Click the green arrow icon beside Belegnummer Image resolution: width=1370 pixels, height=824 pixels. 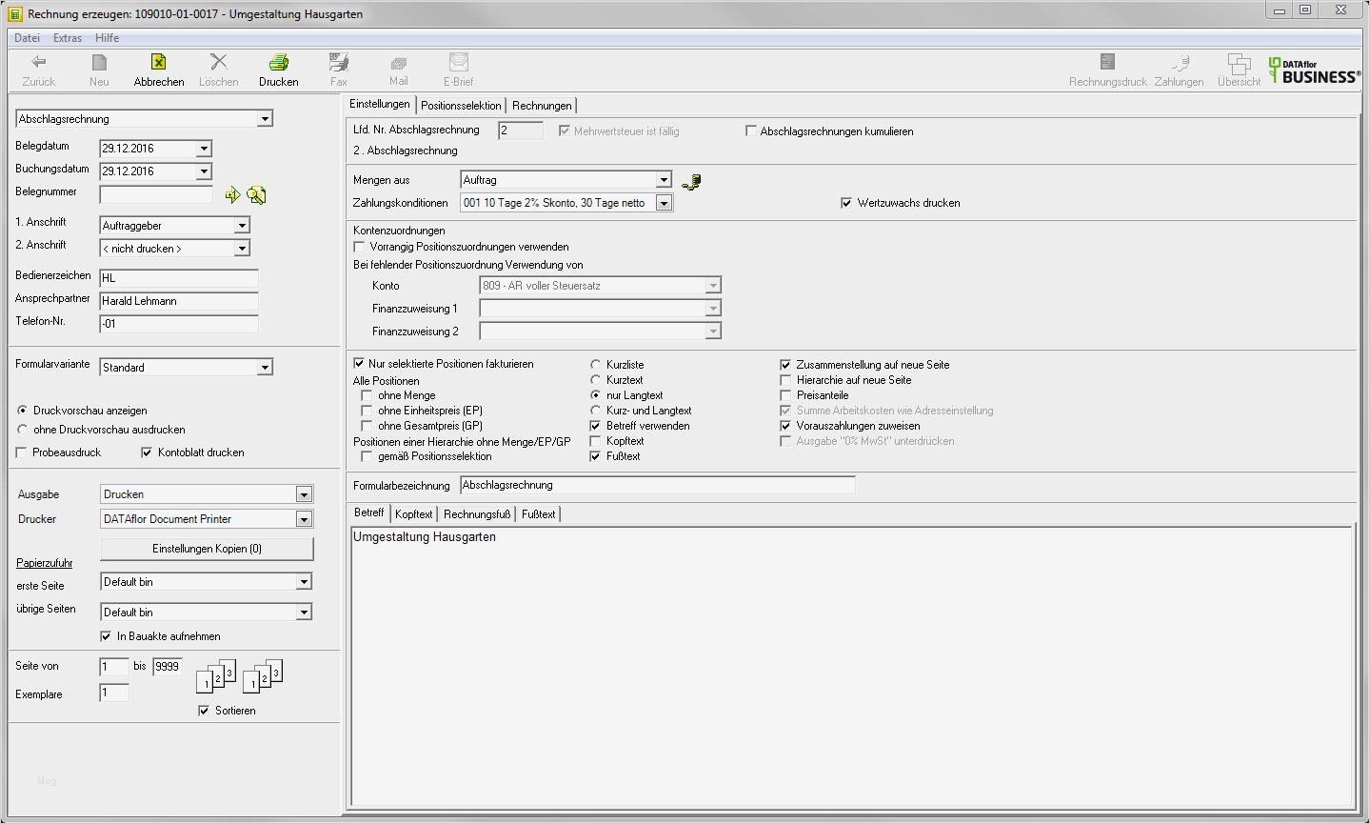[x=232, y=195]
